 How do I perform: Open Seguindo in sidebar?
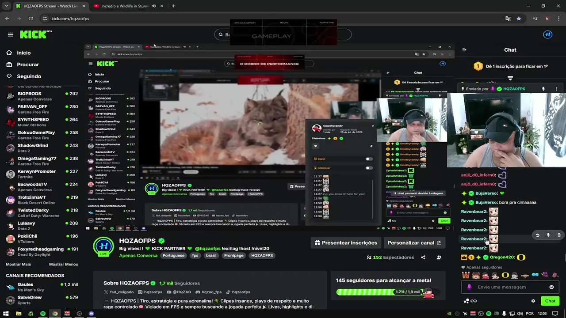(29, 76)
